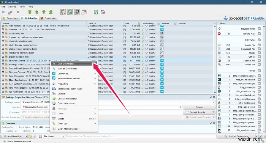This screenshot has height=143, width=266.
Task: Click the Pause downloads toolbar icon
Action: pyautogui.click(x=10, y=12)
